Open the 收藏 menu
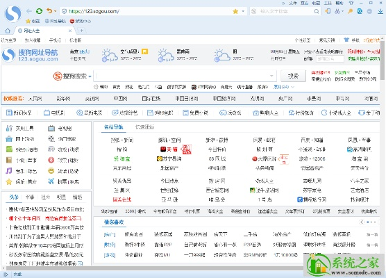 pyautogui.click(x=316, y=3)
